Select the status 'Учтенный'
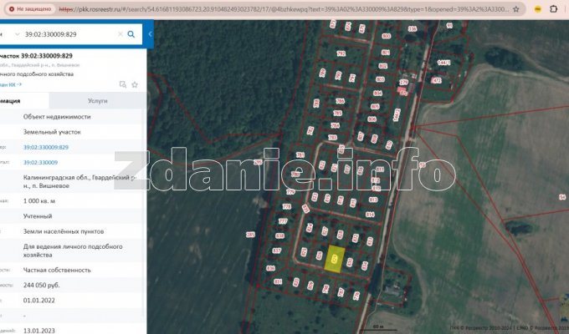The height and width of the screenshot is (334, 569). pyautogui.click(x=38, y=216)
